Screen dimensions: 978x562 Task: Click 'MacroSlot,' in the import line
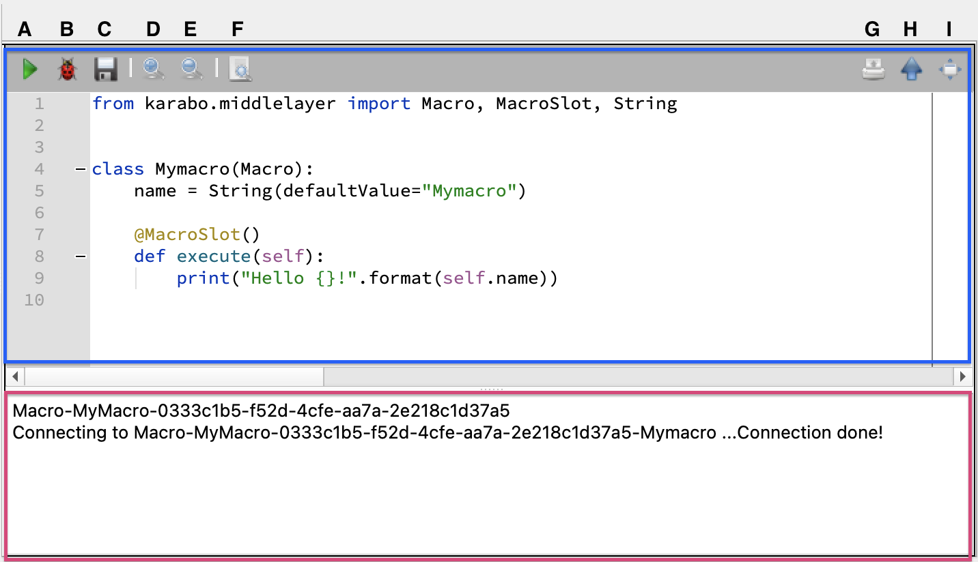click(549, 104)
